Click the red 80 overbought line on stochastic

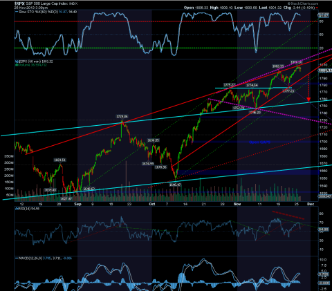tap(166, 21)
